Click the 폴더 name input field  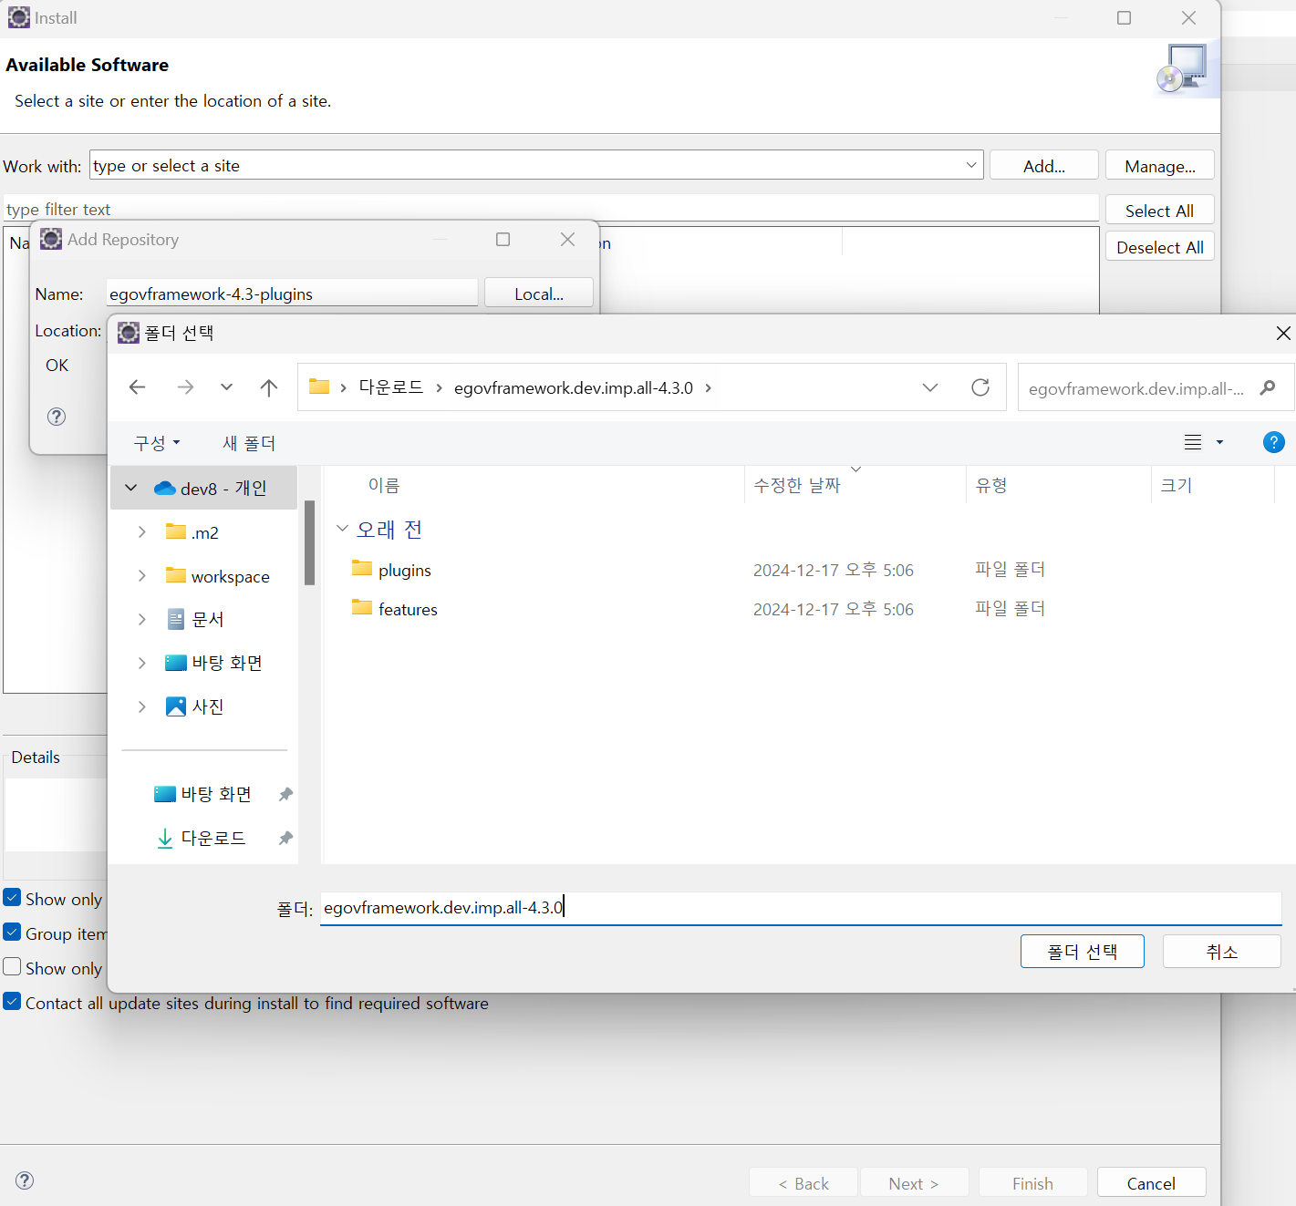pyautogui.click(x=799, y=908)
